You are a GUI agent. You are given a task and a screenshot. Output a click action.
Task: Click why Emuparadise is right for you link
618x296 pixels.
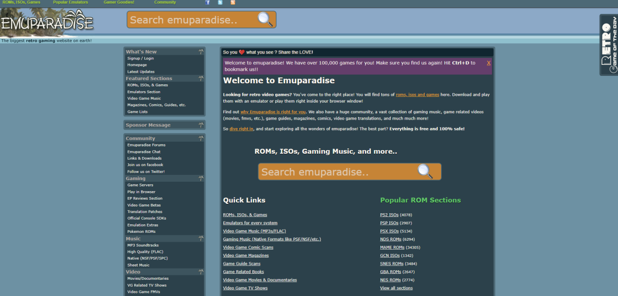pyautogui.click(x=273, y=112)
